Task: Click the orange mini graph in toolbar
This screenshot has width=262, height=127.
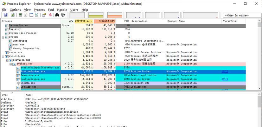Action: [x=115, y=15]
